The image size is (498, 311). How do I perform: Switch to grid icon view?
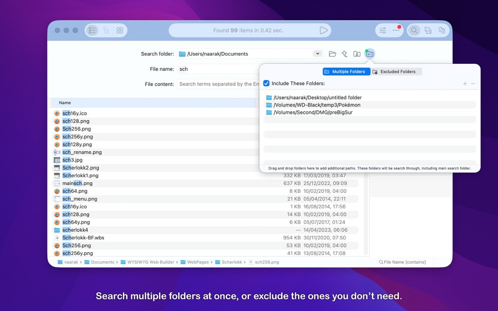click(120, 30)
